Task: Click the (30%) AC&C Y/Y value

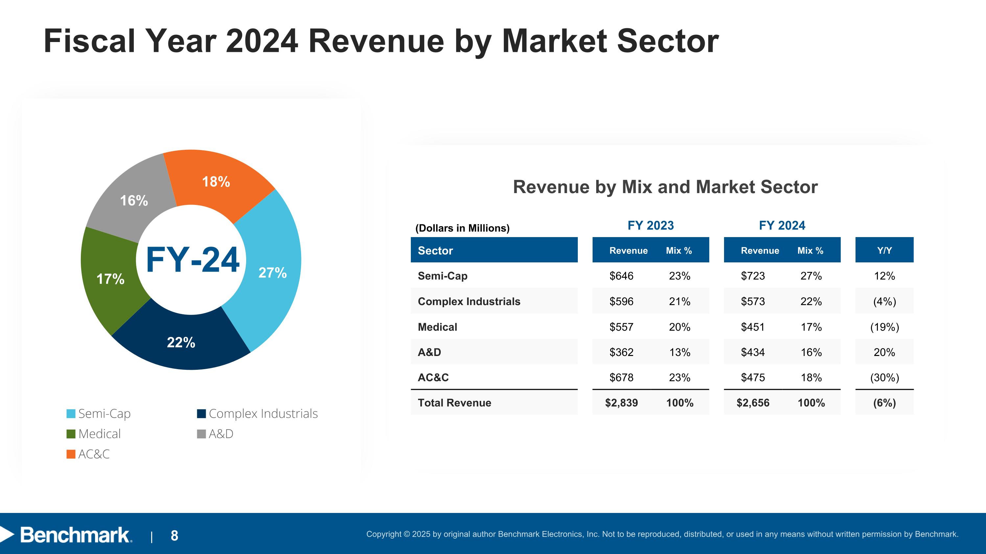Action: point(884,378)
